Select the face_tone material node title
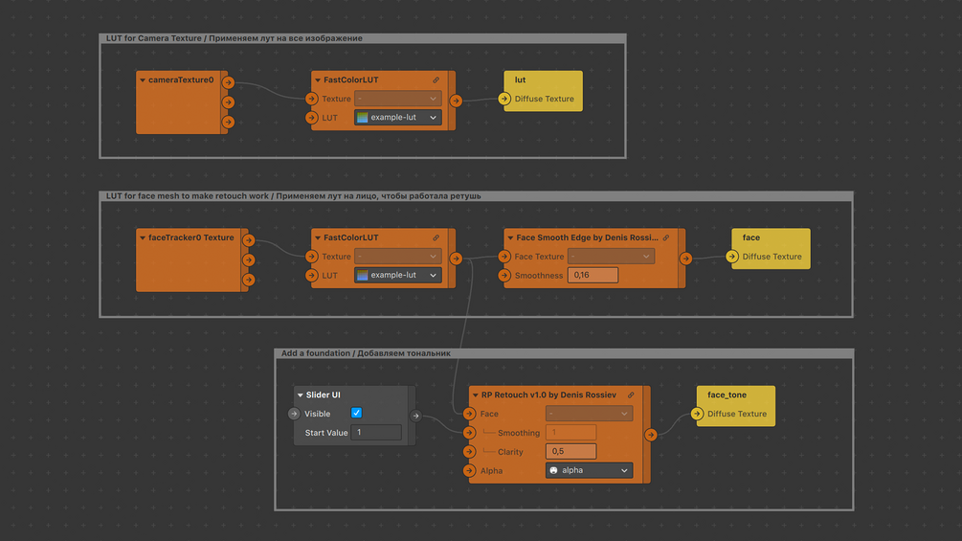This screenshot has height=541, width=962. 727,395
